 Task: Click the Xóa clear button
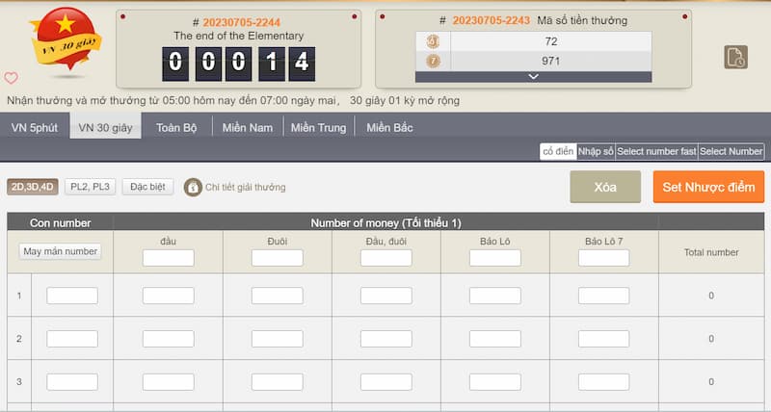(x=604, y=187)
